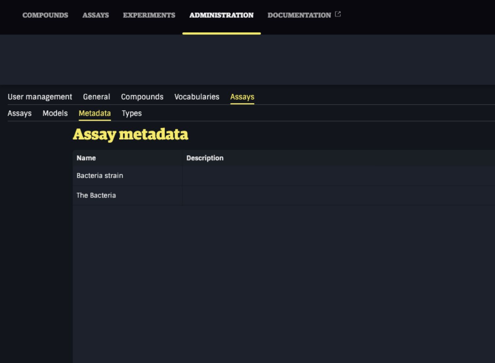
Task: Click the Description column header
Action: click(x=205, y=158)
